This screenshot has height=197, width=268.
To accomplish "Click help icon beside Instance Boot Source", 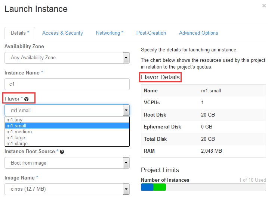I will (62, 152).
